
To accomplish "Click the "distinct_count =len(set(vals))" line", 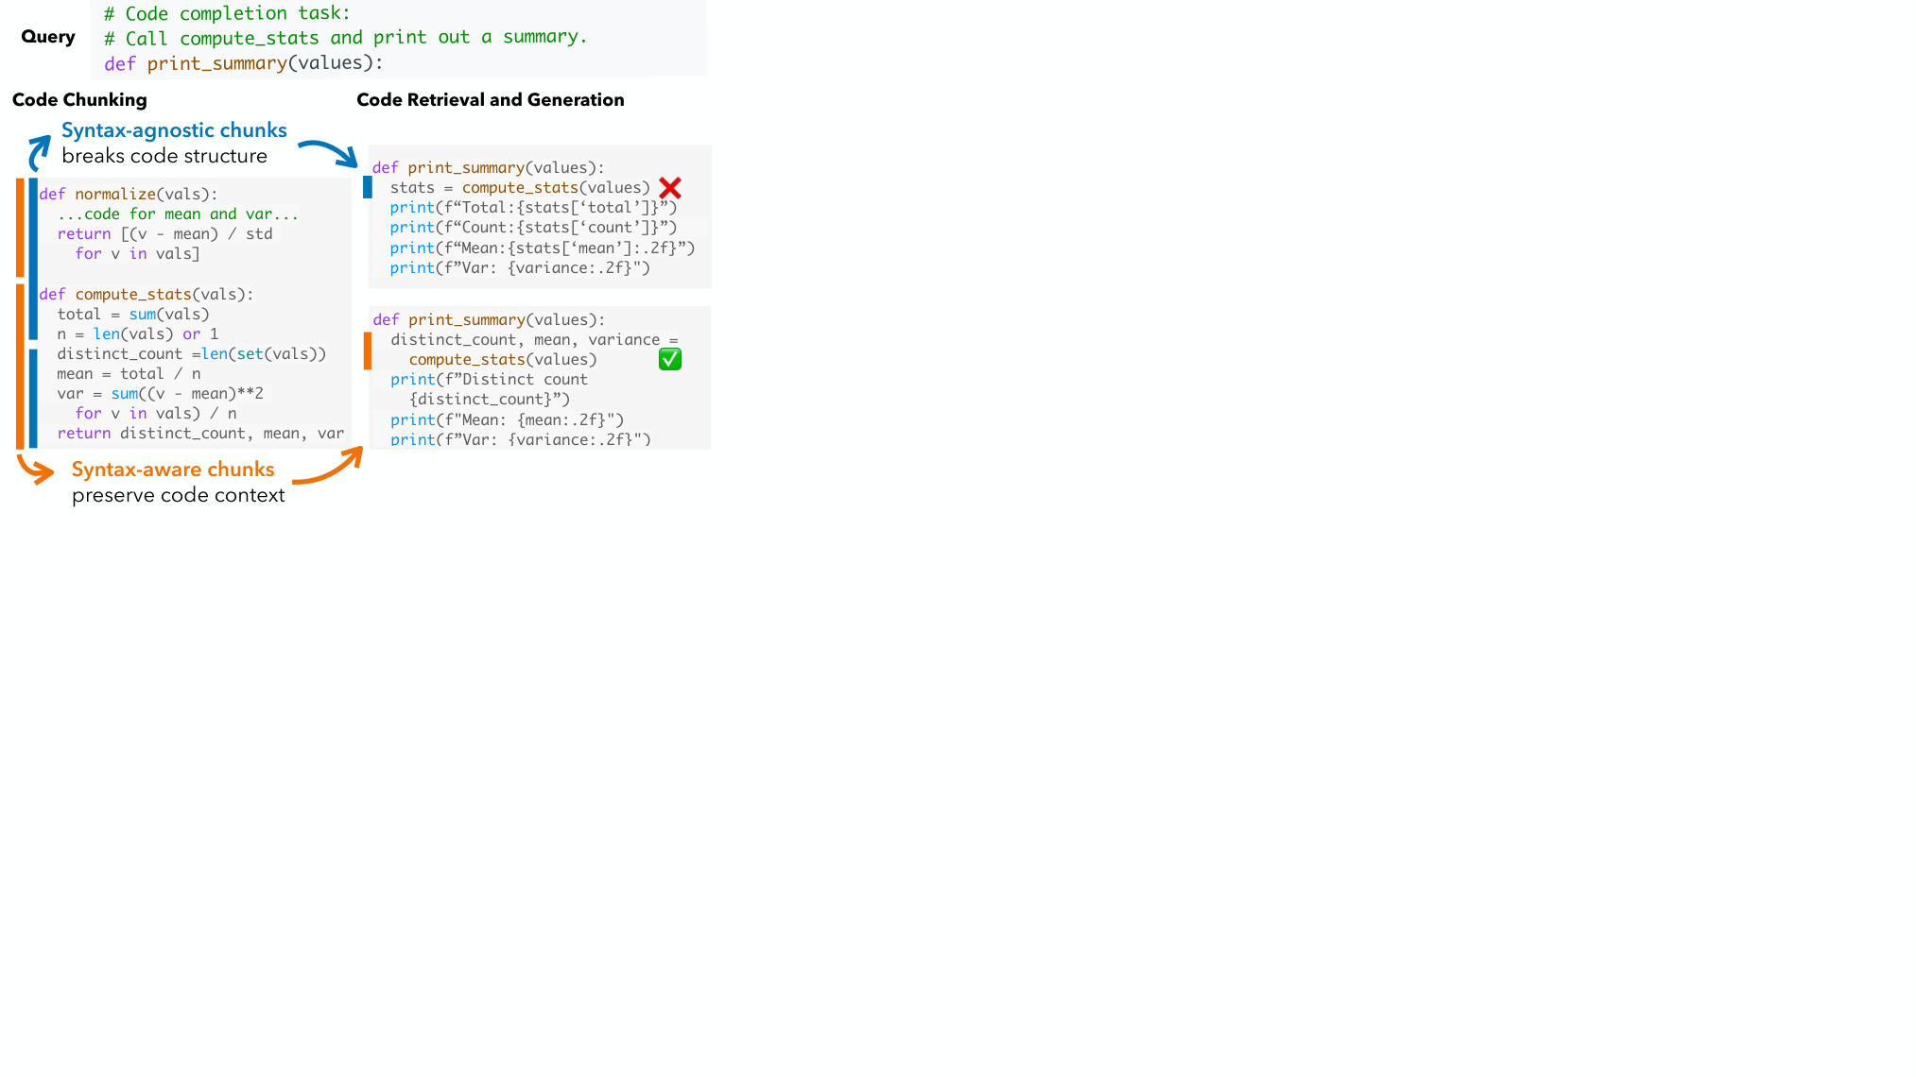I will coord(192,354).
